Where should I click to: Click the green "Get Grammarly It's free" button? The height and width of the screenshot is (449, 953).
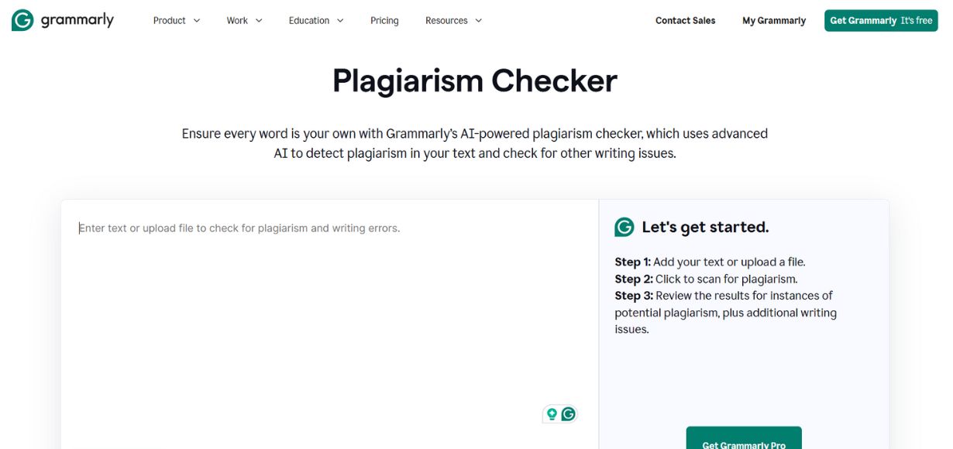881,20
